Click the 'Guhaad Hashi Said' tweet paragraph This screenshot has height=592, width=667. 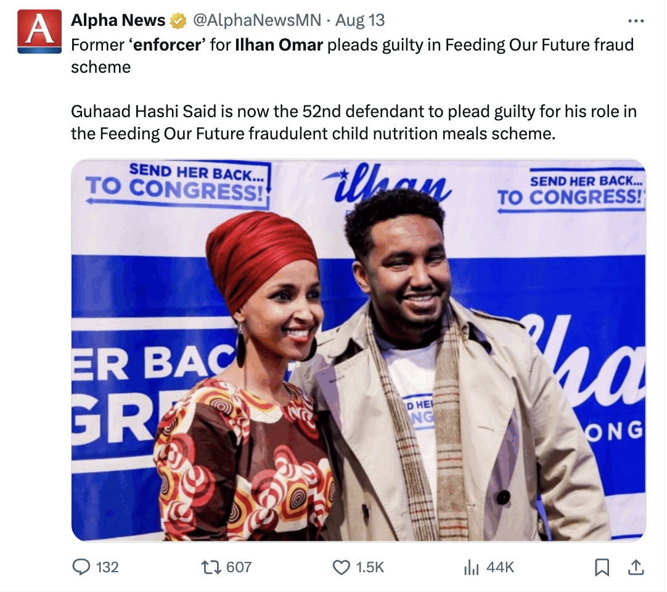[x=353, y=122]
